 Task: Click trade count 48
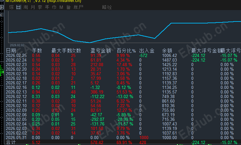tap(73, 92)
